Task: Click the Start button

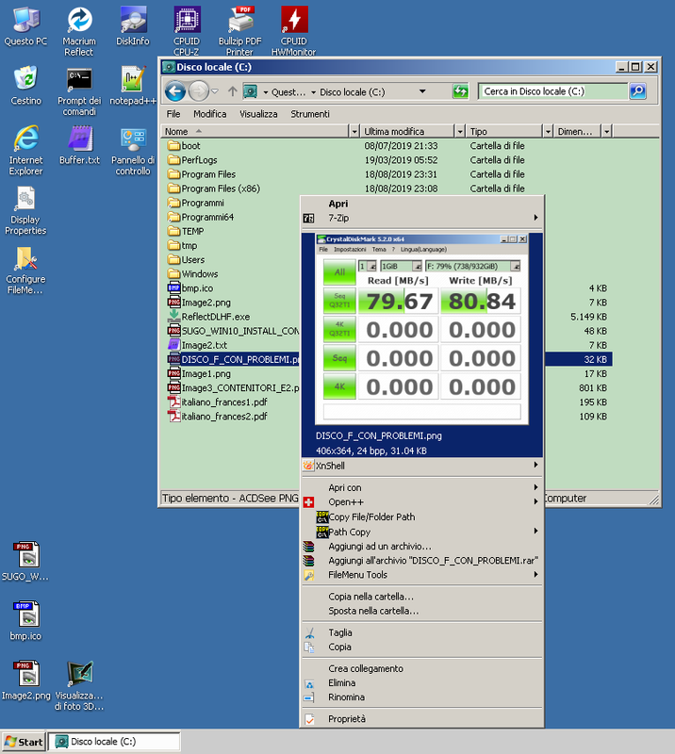Action: [25, 742]
